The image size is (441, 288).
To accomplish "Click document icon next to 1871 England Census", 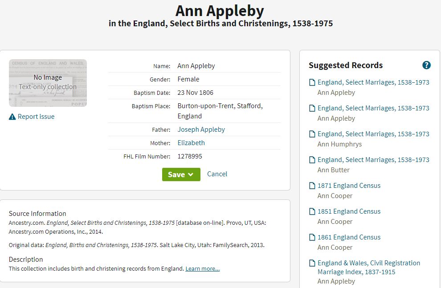I will (312, 186).
